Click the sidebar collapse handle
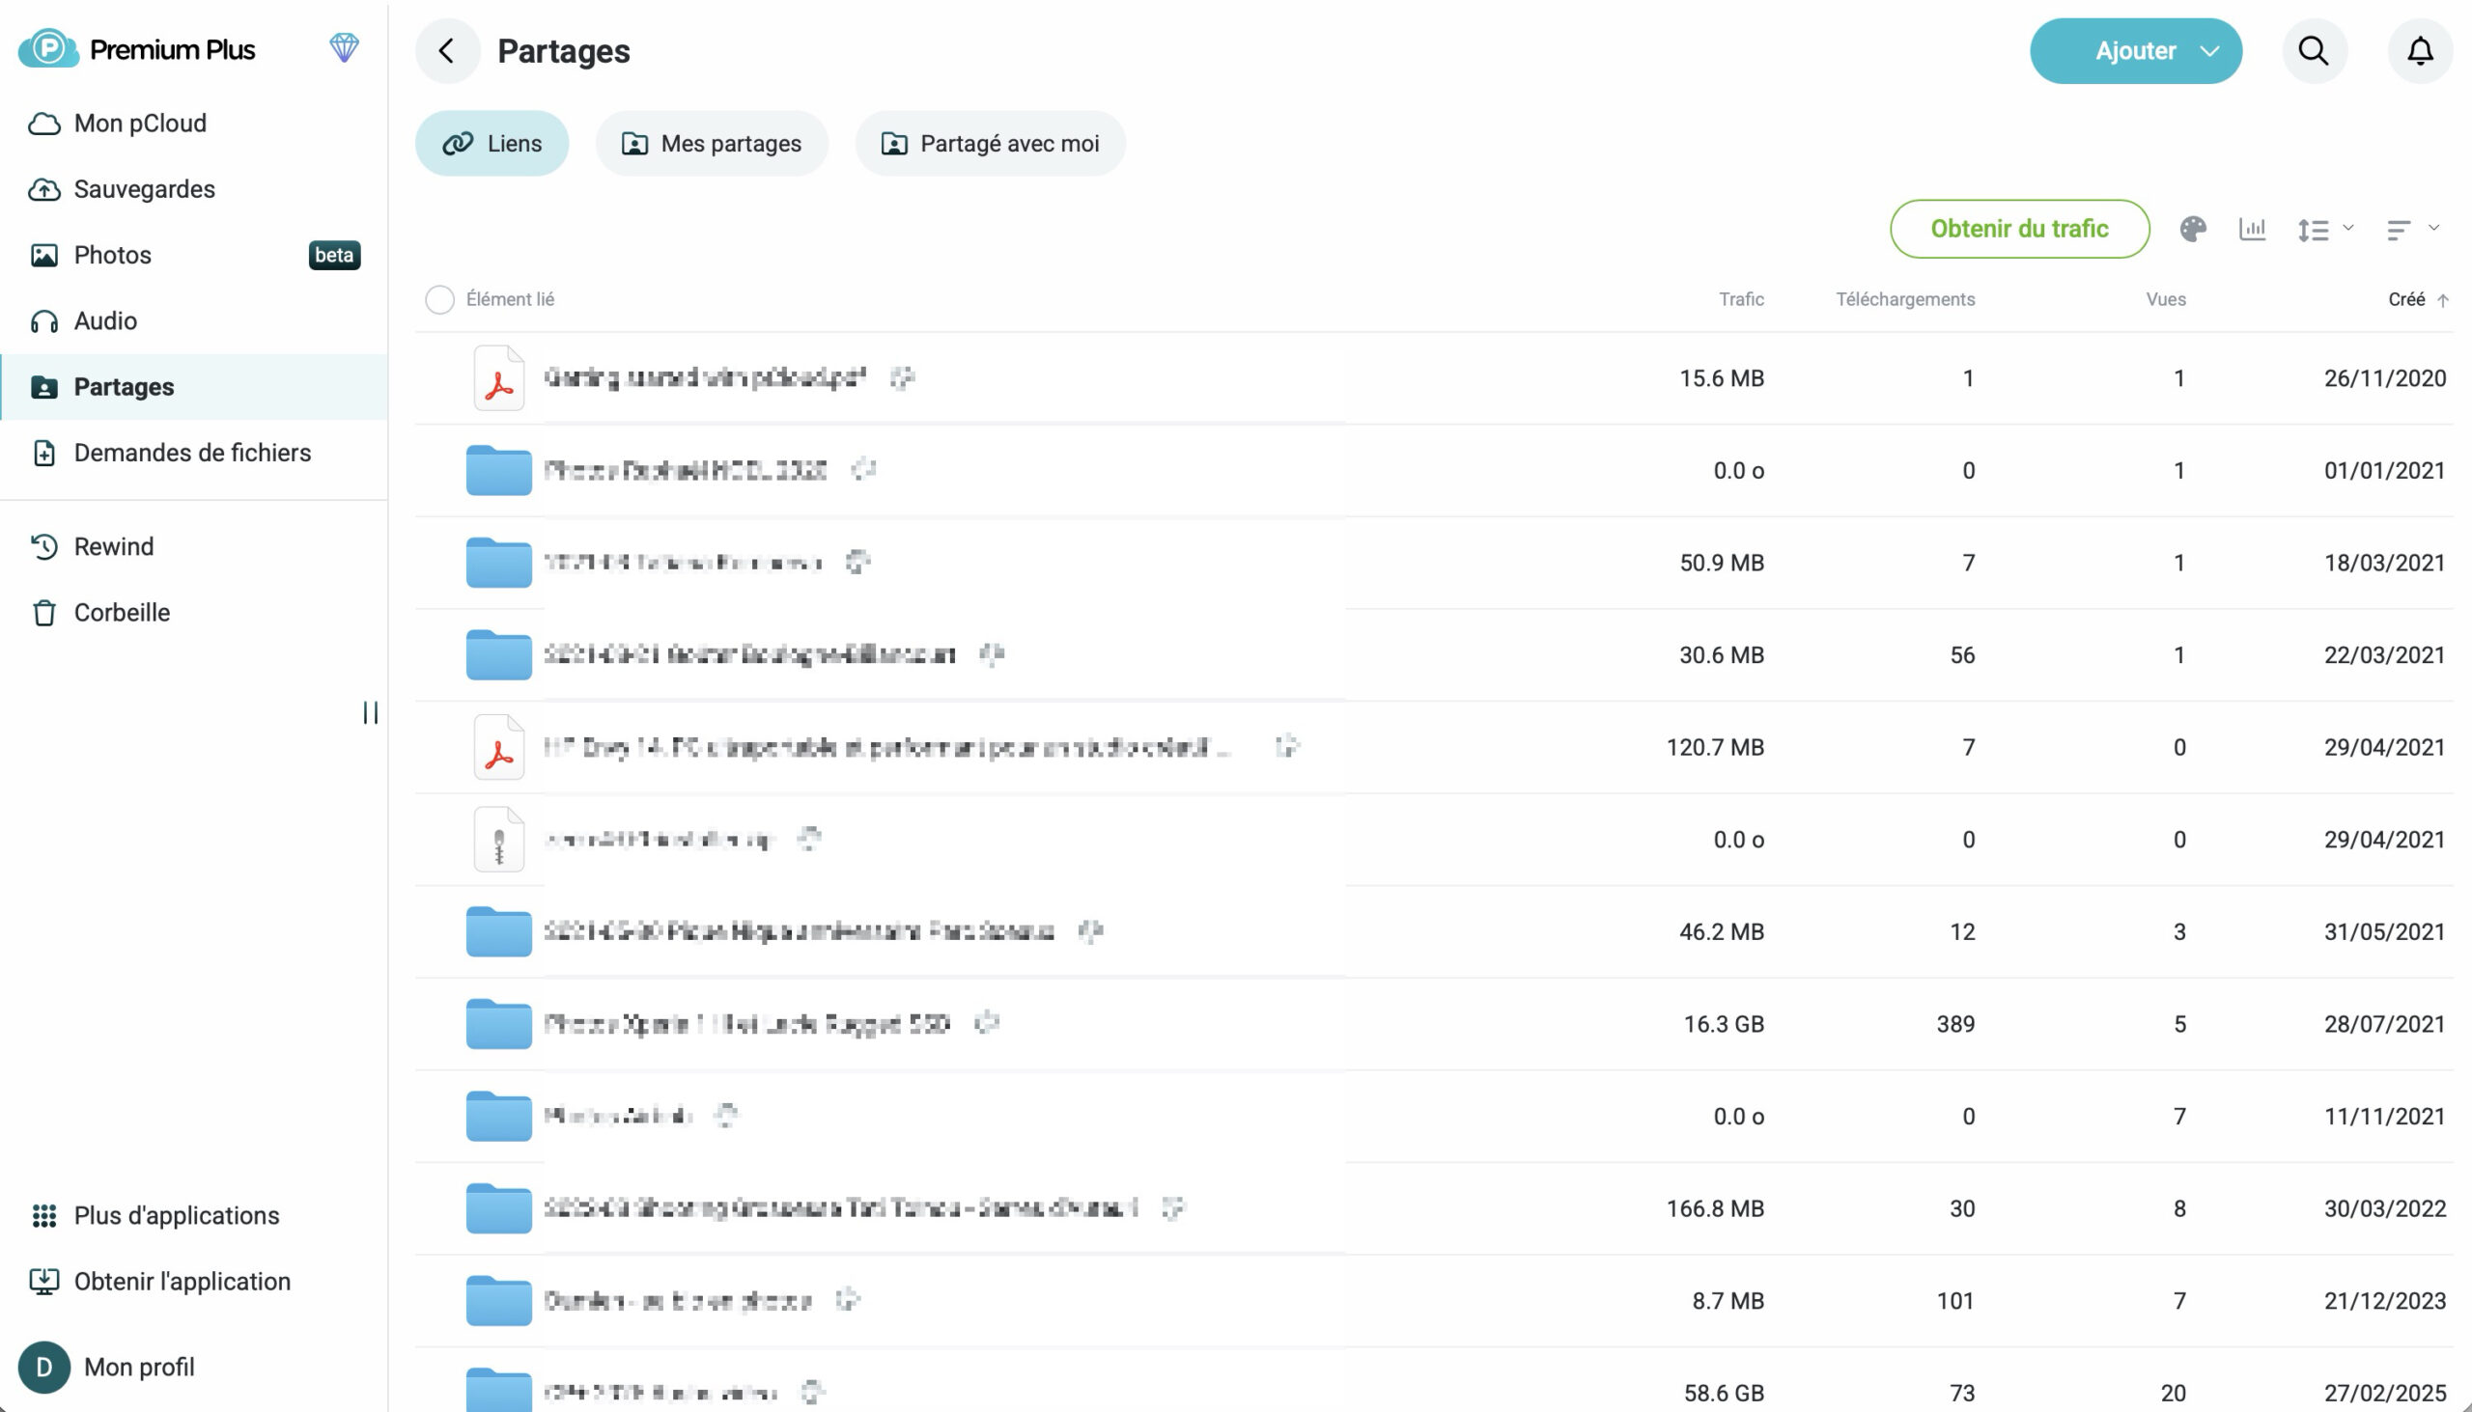The width and height of the screenshot is (2472, 1412). click(370, 713)
